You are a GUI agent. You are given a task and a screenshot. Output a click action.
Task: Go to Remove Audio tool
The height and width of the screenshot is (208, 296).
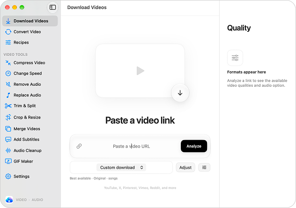pos(27,84)
